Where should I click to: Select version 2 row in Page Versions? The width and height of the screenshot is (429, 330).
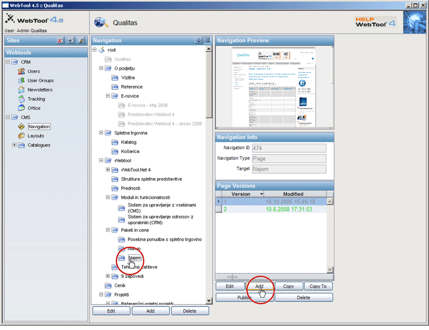(x=274, y=209)
